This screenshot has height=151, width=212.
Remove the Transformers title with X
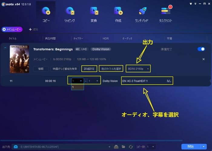(x=204, y=59)
